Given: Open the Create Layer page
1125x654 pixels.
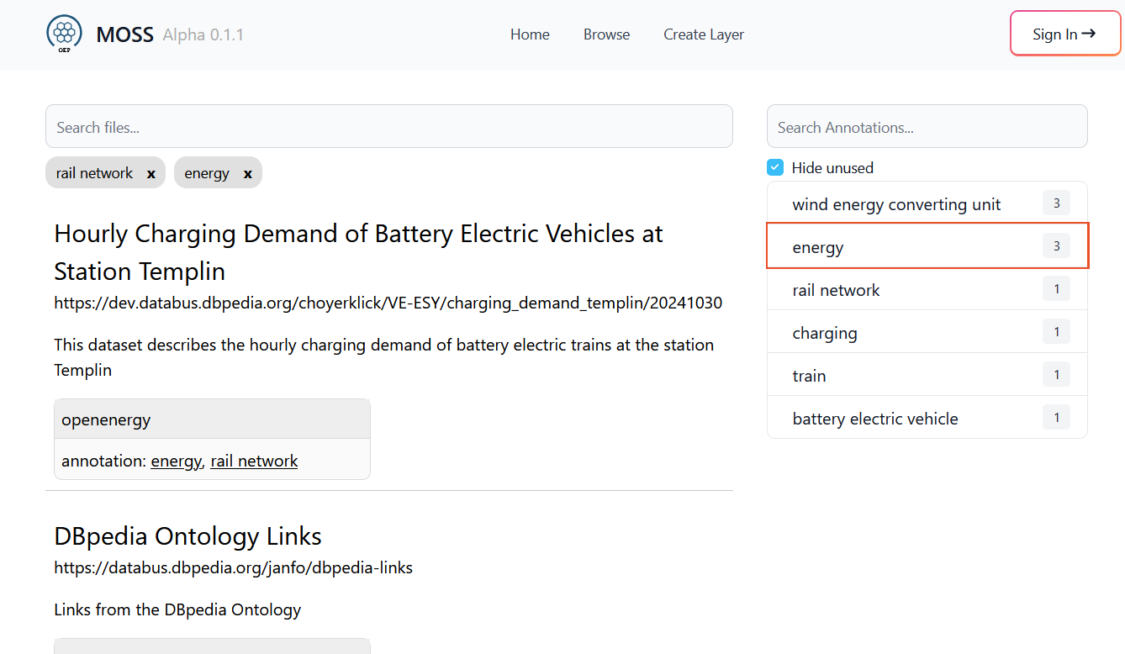Looking at the screenshot, I should click(703, 34).
